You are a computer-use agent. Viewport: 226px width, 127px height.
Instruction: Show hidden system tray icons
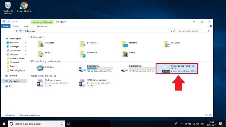pos(182,124)
